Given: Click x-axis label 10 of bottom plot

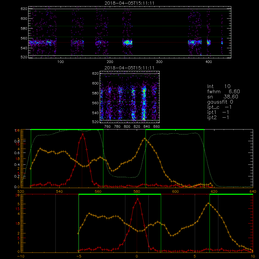Looking at the screenshot, I should click(x=253, y=256).
